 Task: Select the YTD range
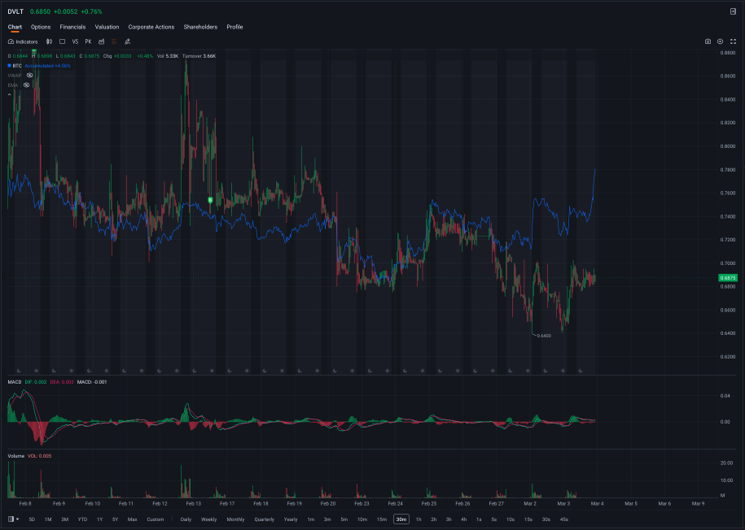point(82,519)
